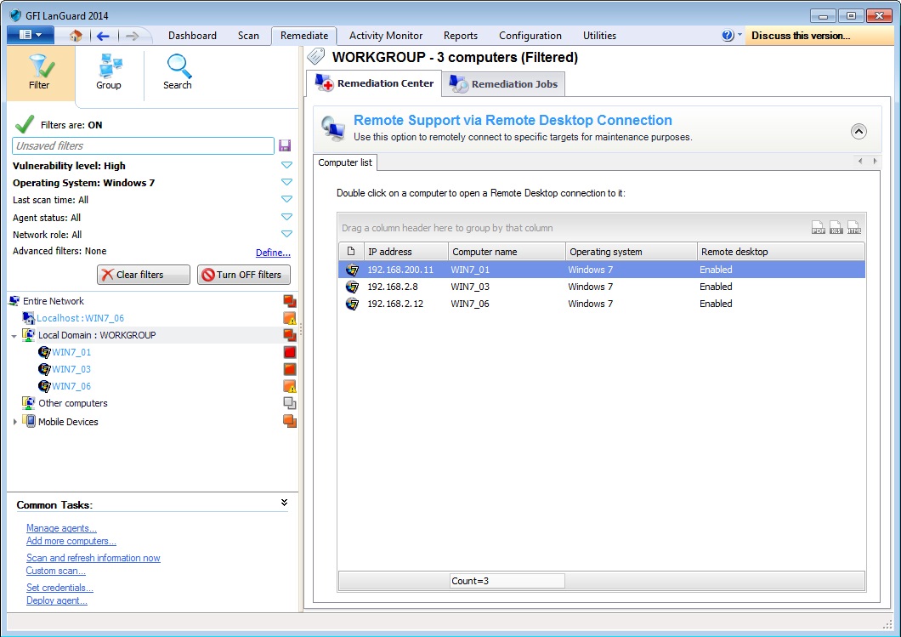Select the 192.168.2.12 computer row

click(x=602, y=304)
